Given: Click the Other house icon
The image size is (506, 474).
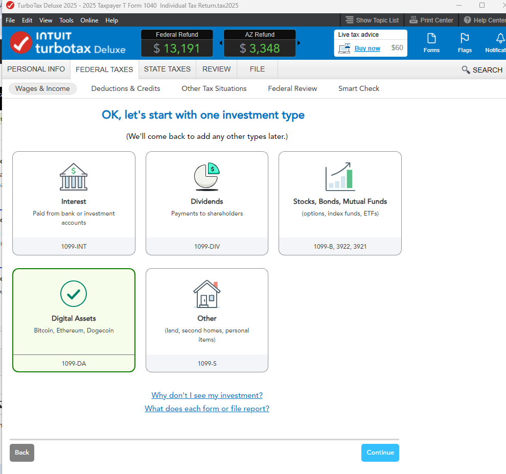Looking at the screenshot, I should tap(206, 294).
